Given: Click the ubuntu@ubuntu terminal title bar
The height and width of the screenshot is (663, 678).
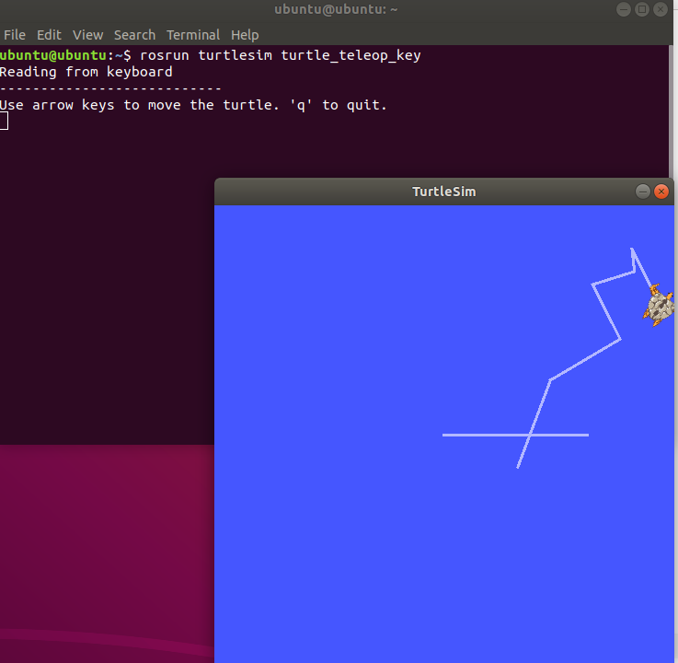Looking at the screenshot, I should point(336,9).
